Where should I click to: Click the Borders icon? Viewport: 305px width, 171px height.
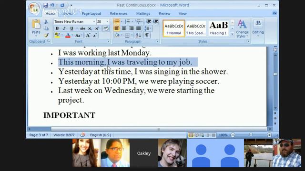[127, 35]
